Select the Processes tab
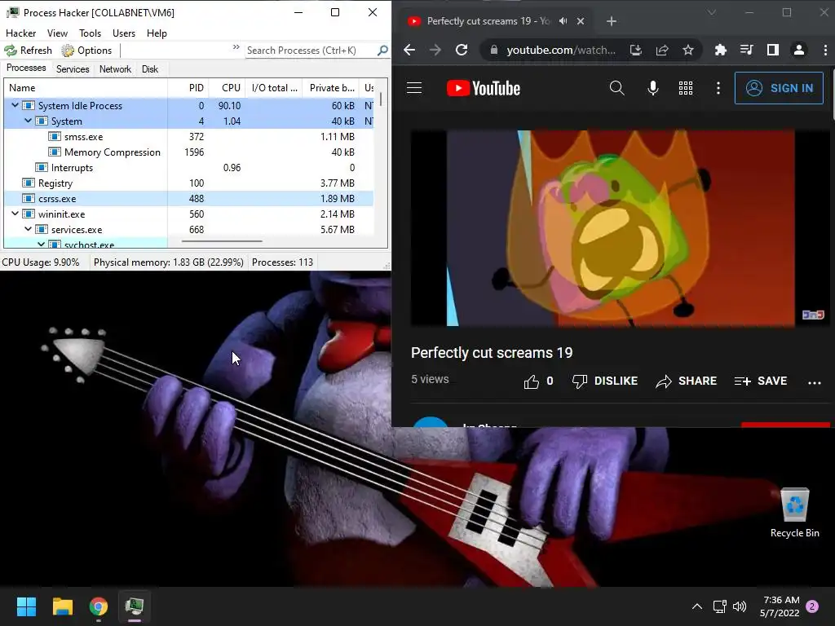The image size is (835, 626). tap(26, 68)
